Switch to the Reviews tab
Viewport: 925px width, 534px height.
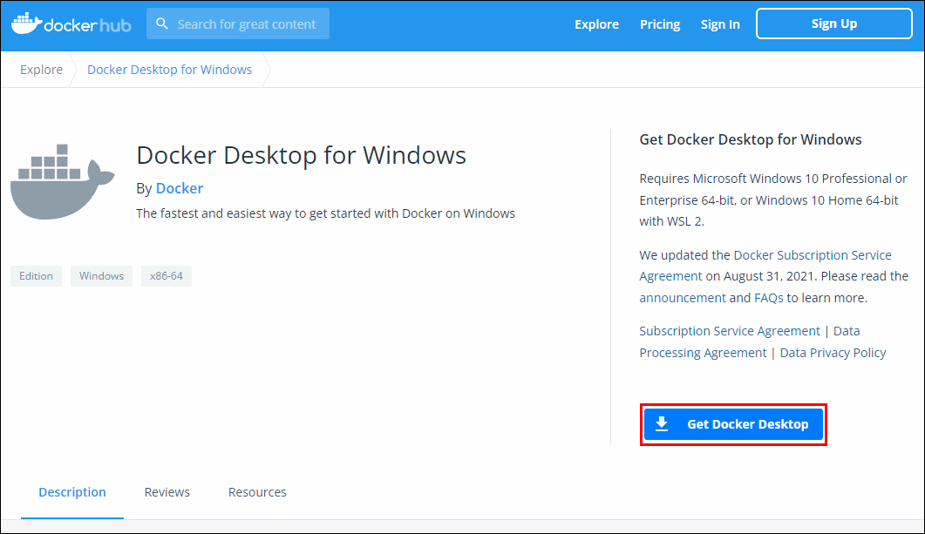click(167, 492)
